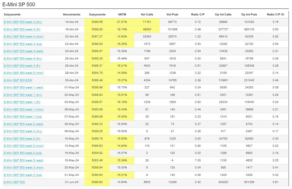The width and height of the screenshot is (292, 189).
Task: Click the E-Mini SP 500 table title
Action: coord(19,5)
